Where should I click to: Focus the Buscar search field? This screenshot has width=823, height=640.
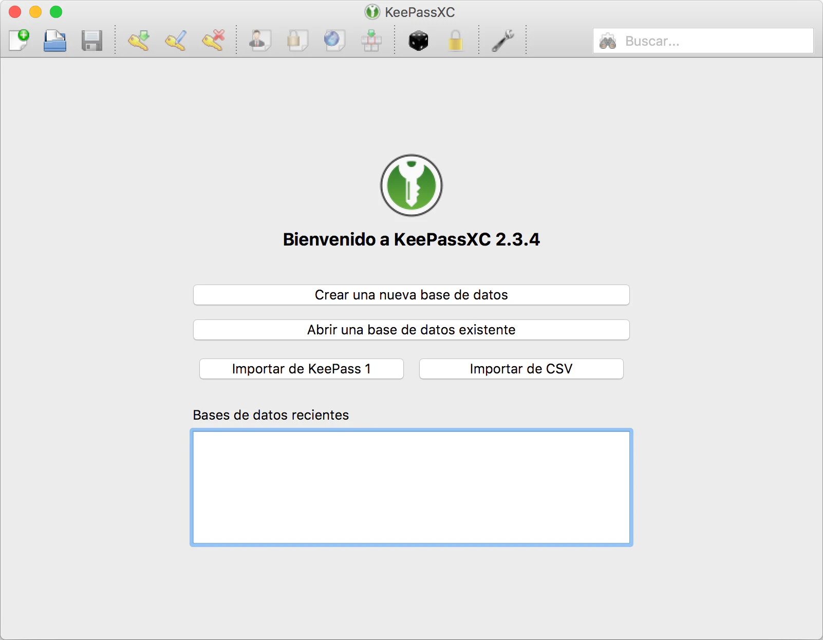714,41
